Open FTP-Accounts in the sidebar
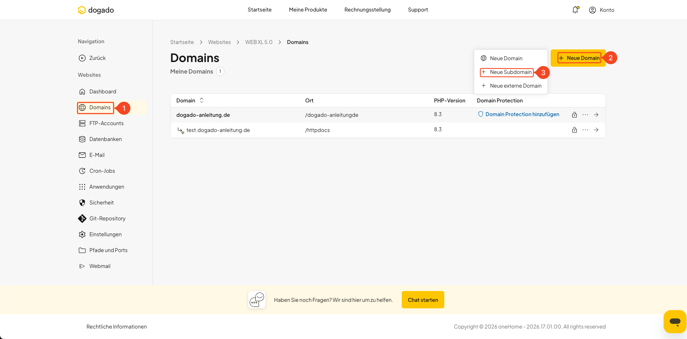The height and width of the screenshot is (339, 687). [x=101, y=123]
